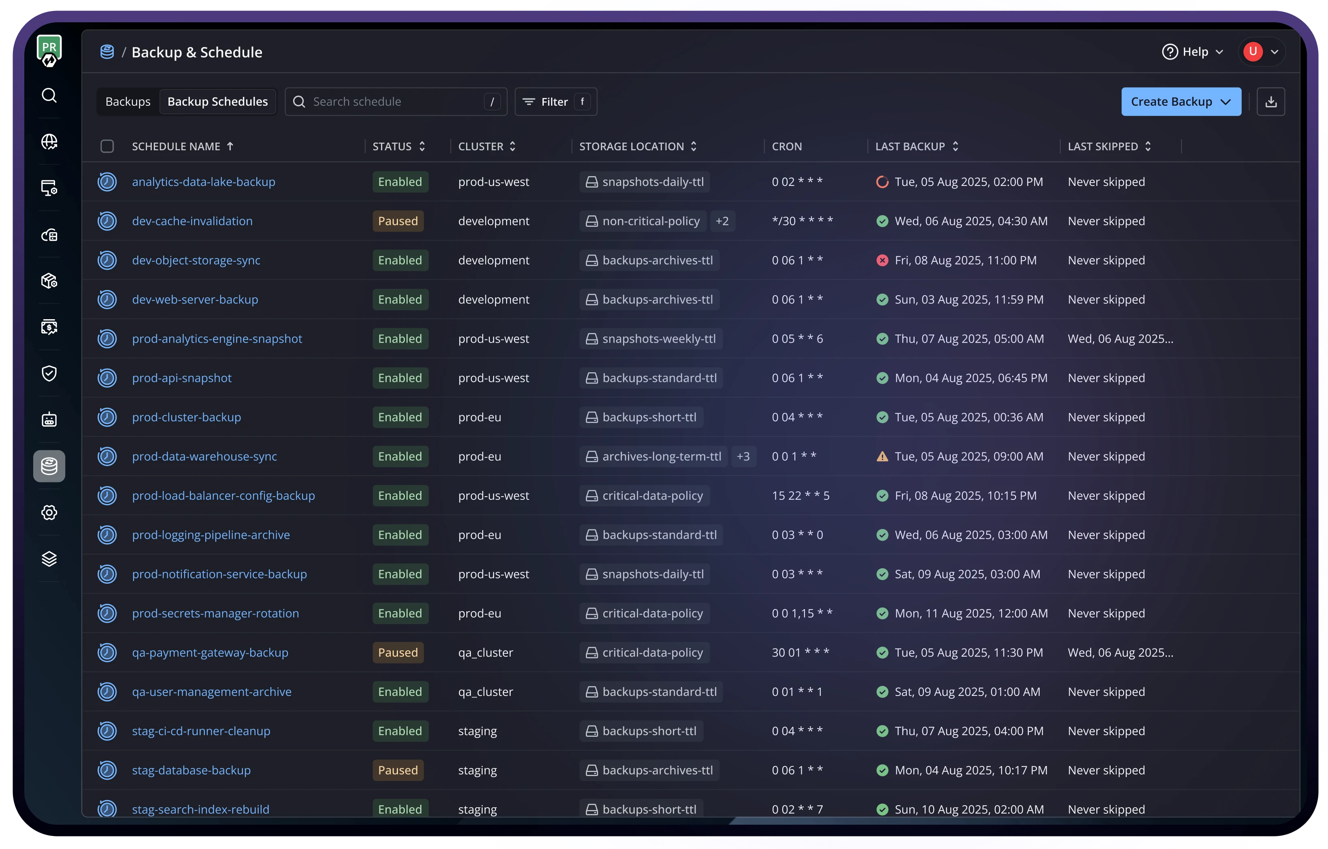
Task: Open the shield check sidebar icon
Action: click(49, 373)
